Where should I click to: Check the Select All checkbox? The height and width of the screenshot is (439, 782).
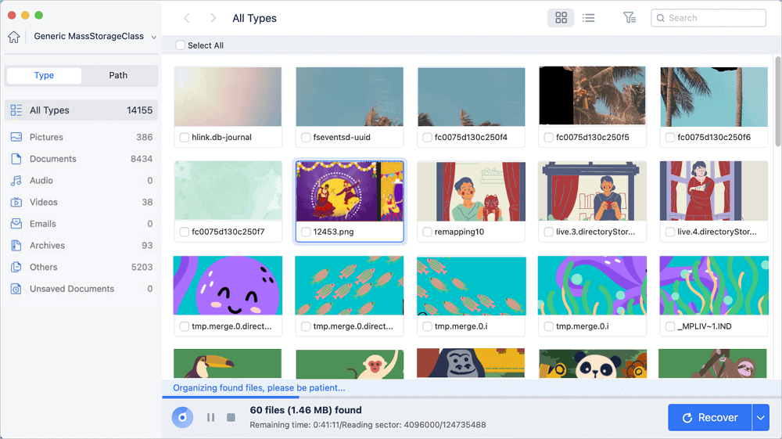tap(180, 45)
